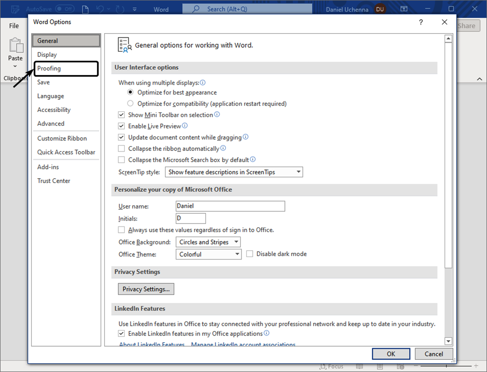Click the Paste clipboard icon
The height and width of the screenshot is (372, 487).
[16, 45]
